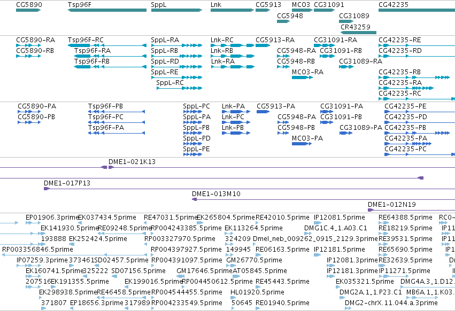The height and width of the screenshot is (311, 455).
Task: Click transcript Lnk-RC
Action: pyautogui.click(x=233, y=45)
